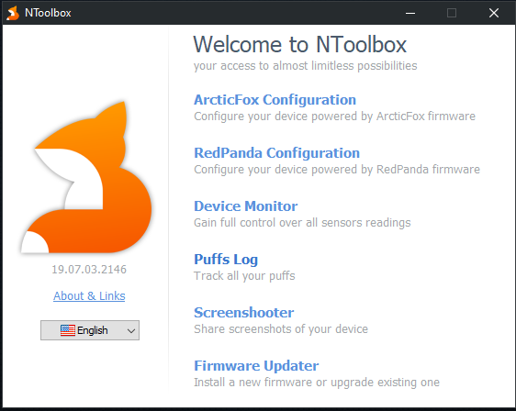This screenshot has width=516, height=411.
Task: Launch the Device Monitor
Action: (x=245, y=206)
